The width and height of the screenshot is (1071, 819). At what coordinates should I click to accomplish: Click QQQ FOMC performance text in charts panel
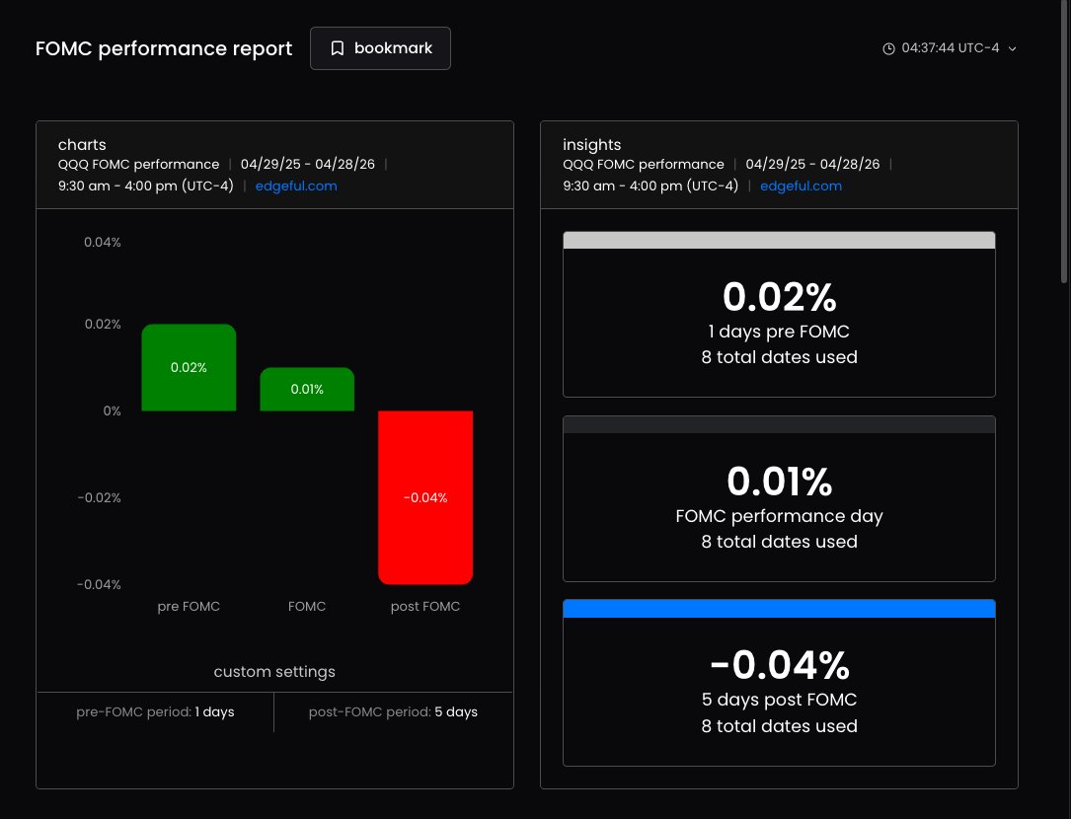[x=138, y=164]
